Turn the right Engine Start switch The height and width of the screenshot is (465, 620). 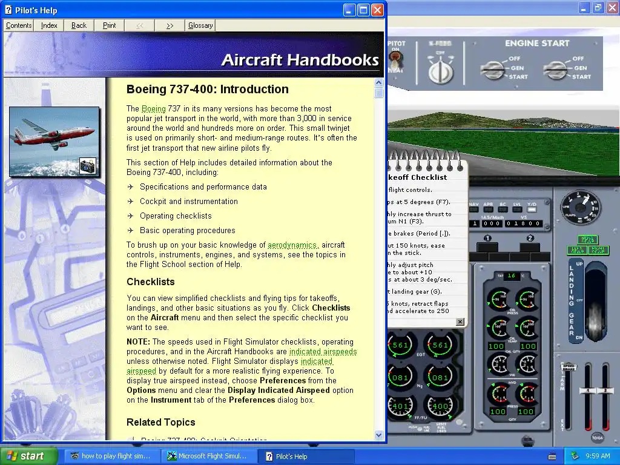556,70
